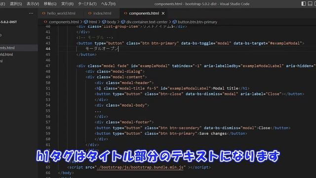
Task: Click "modal-body" class on line 54
Action: click(133, 105)
